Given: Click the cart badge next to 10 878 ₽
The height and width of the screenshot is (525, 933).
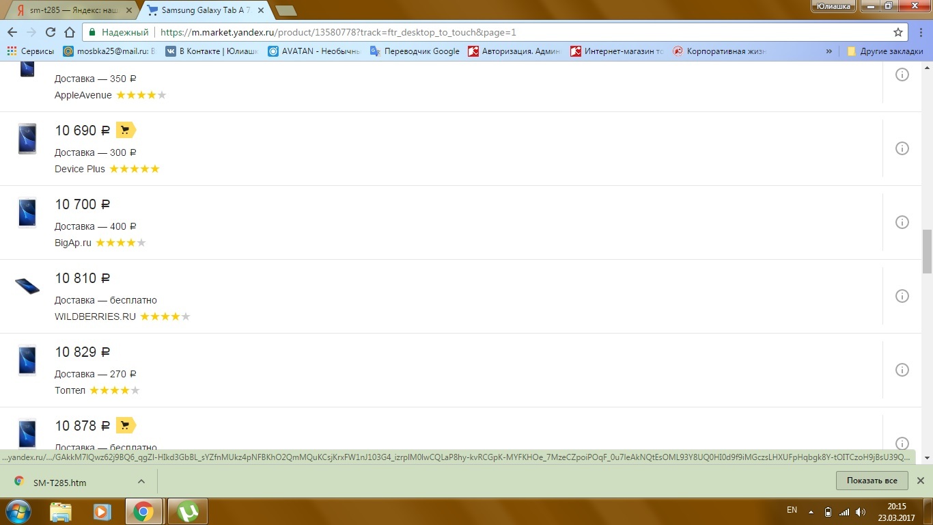Looking at the screenshot, I should 126,425.
